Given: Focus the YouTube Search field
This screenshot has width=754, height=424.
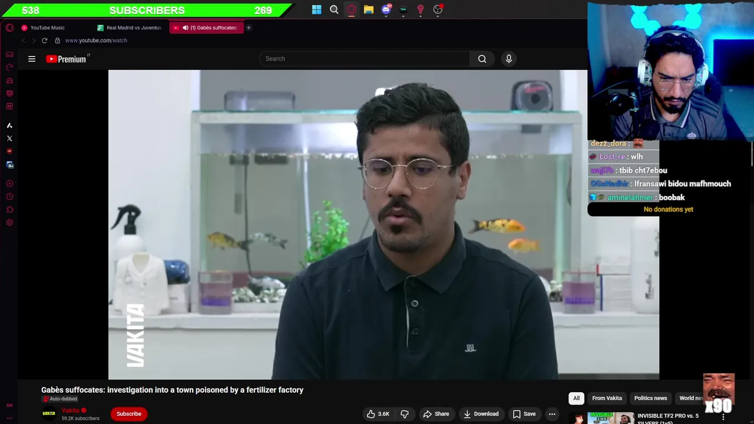Looking at the screenshot, I should pos(364,59).
